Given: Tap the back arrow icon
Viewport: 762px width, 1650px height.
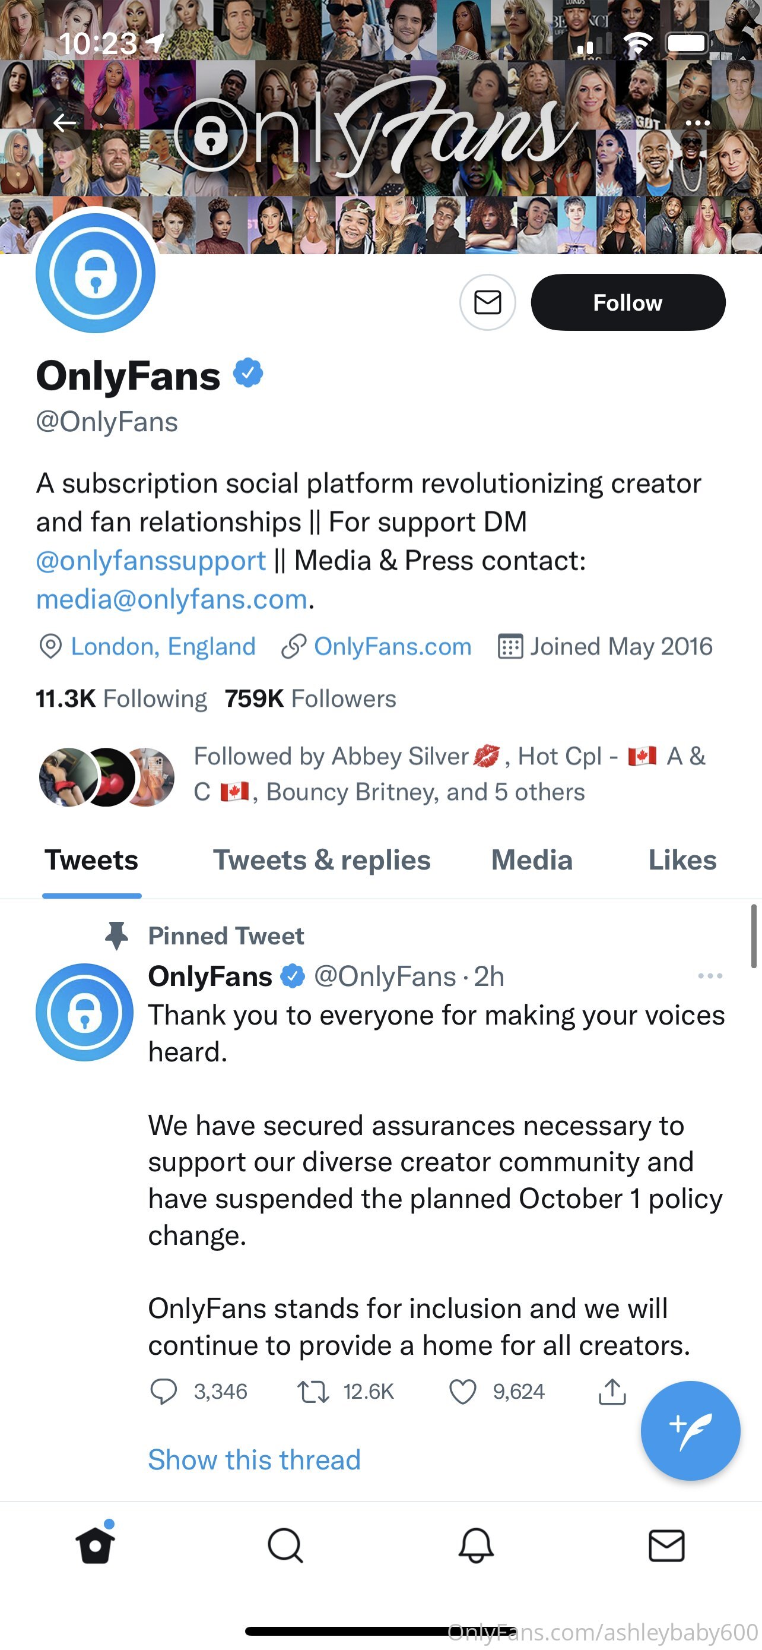Looking at the screenshot, I should coord(65,122).
